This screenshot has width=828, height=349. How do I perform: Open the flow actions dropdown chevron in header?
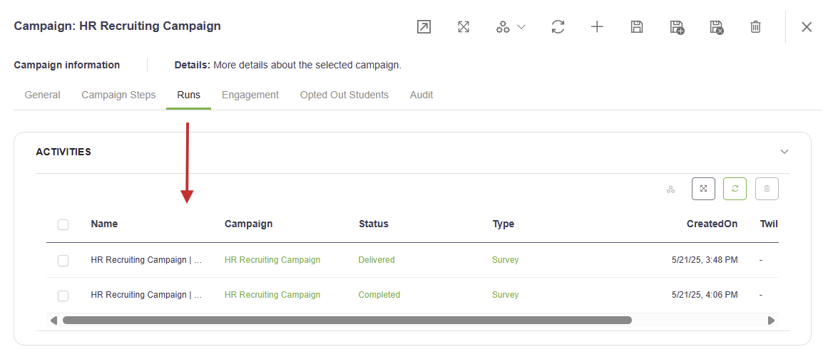(521, 27)
